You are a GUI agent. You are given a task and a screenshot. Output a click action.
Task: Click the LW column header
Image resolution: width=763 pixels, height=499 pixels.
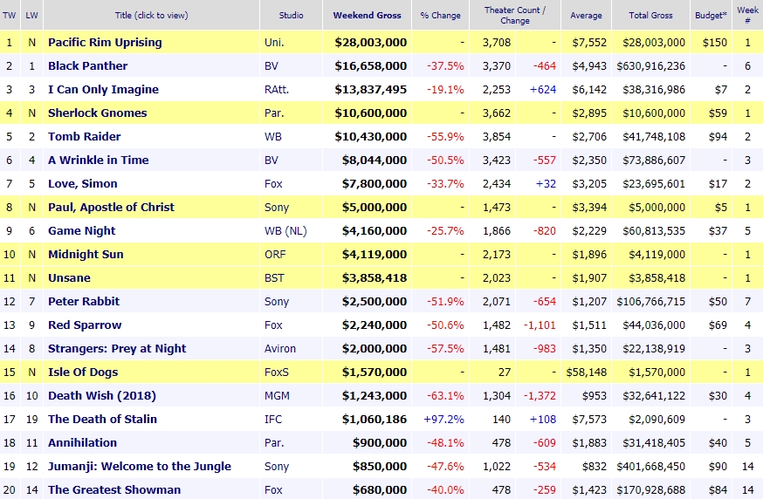click(x=31, y=15)
